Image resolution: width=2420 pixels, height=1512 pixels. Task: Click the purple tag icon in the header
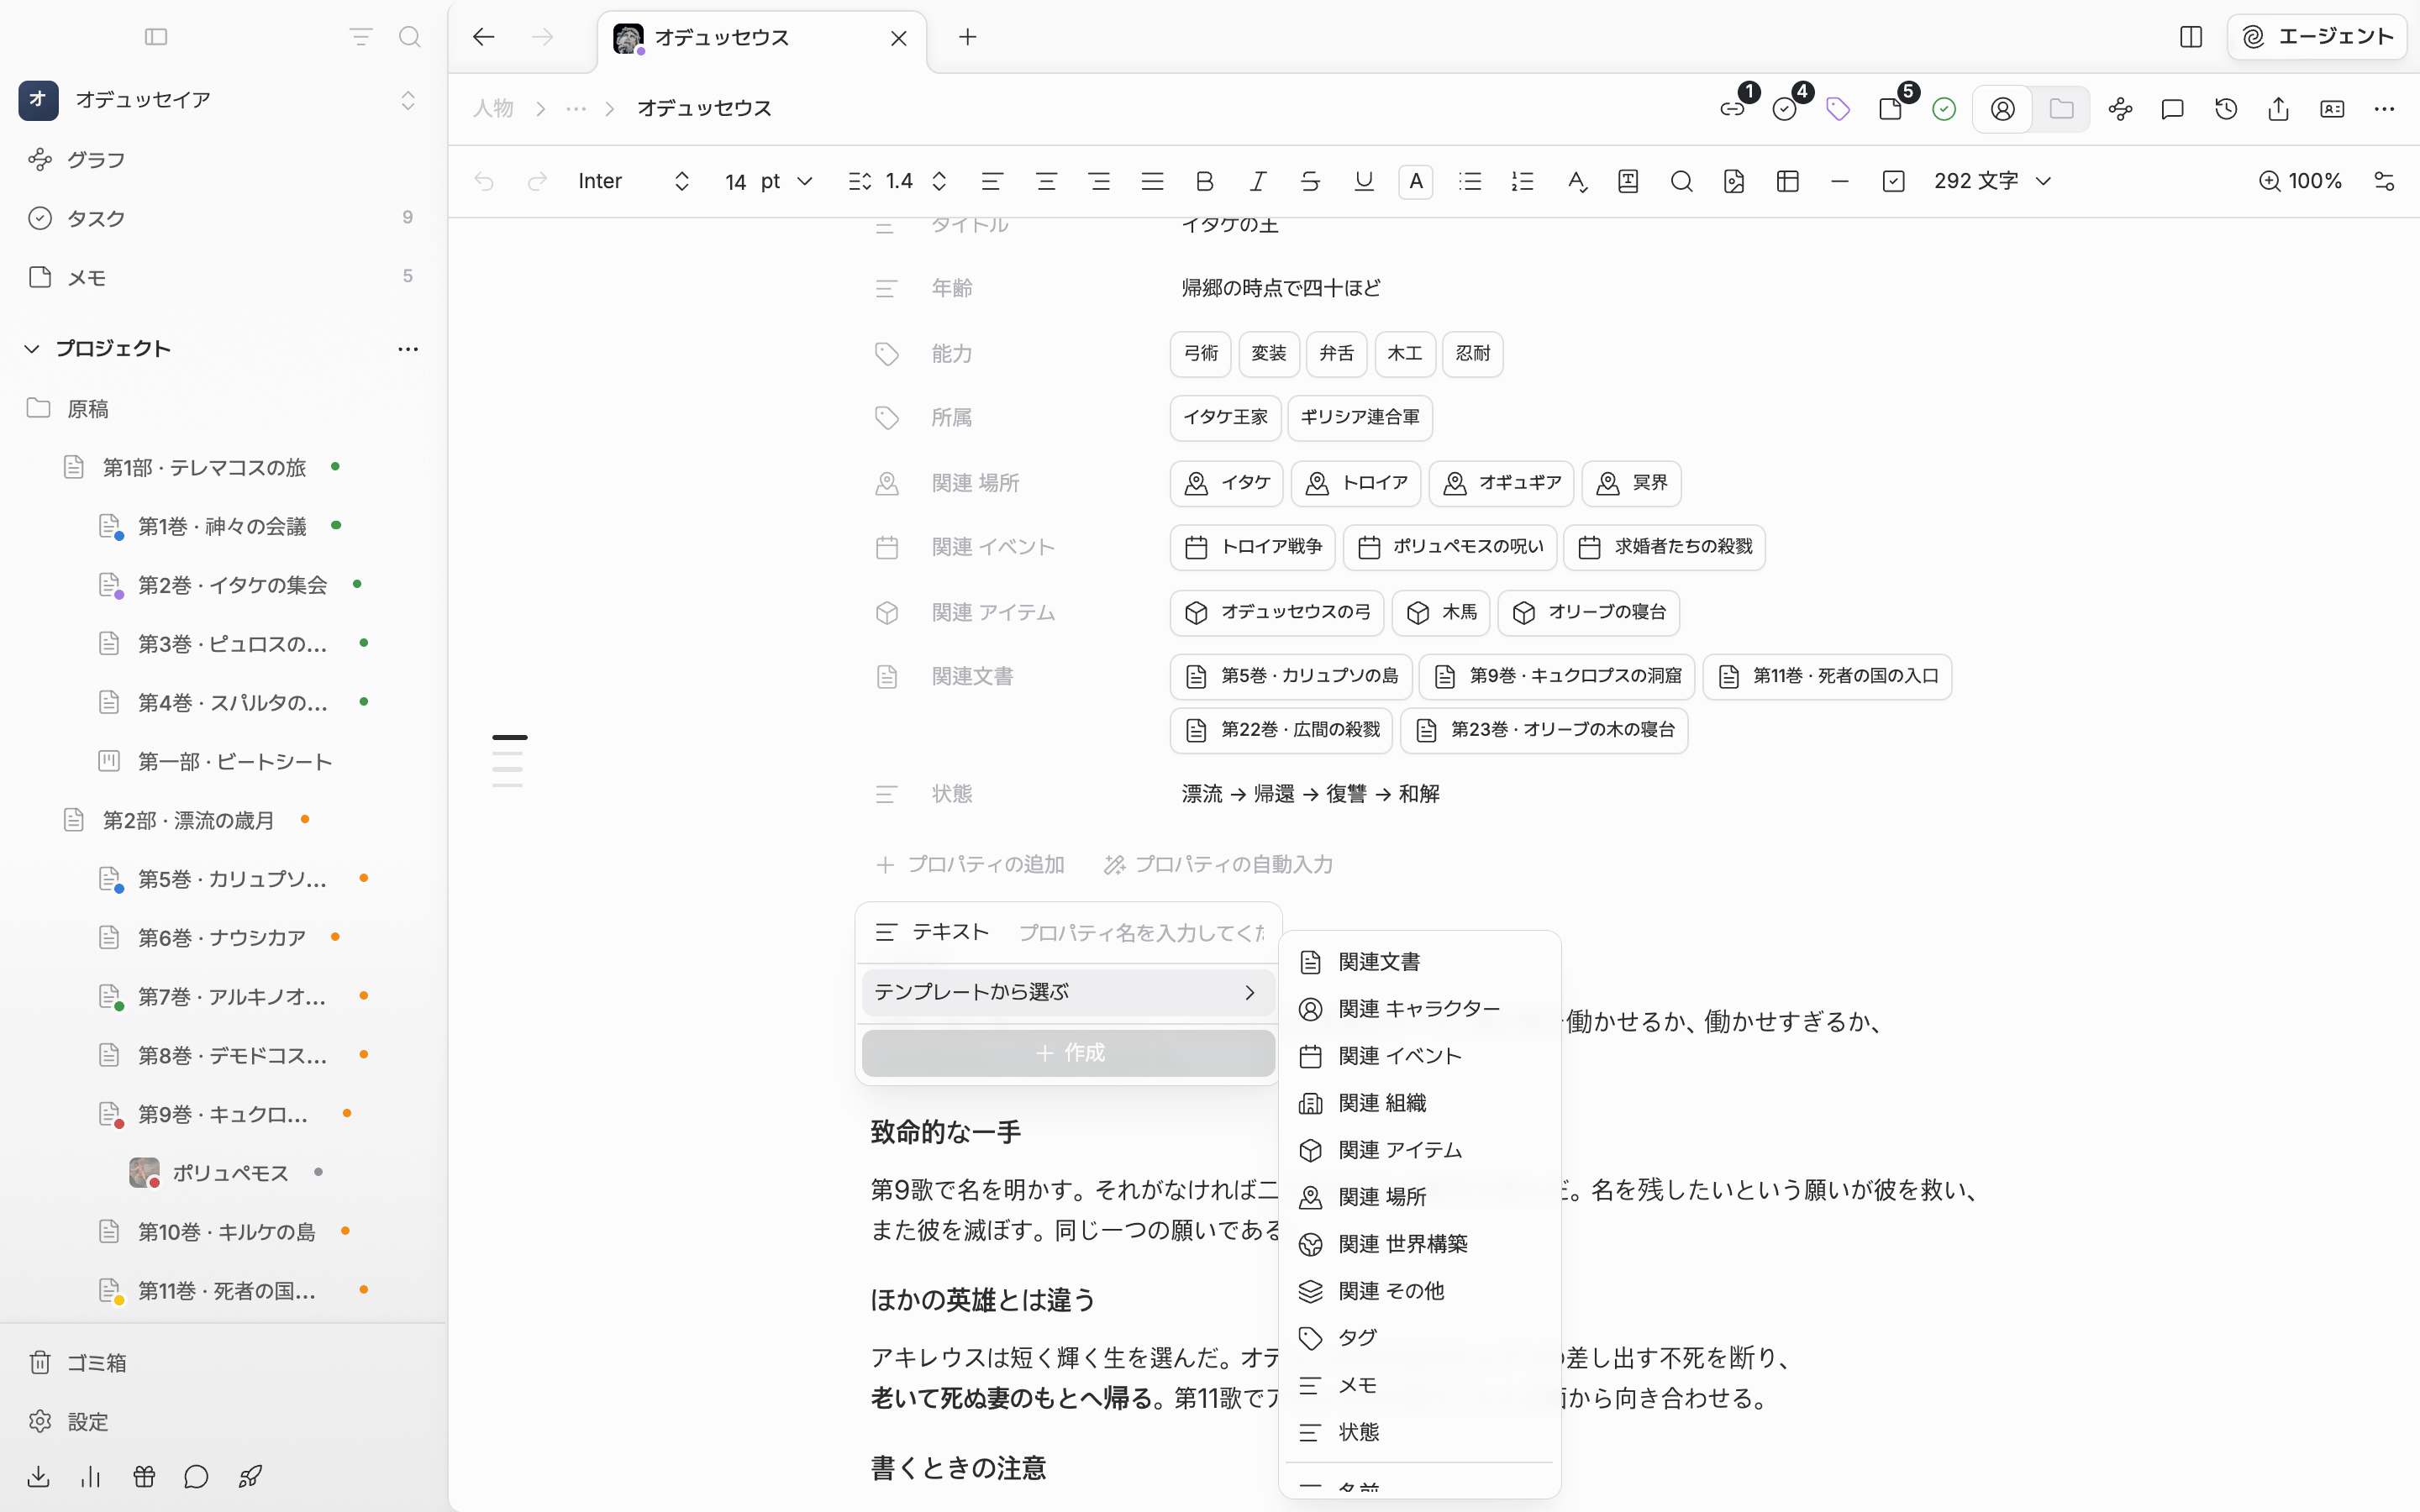point(1838,109)
